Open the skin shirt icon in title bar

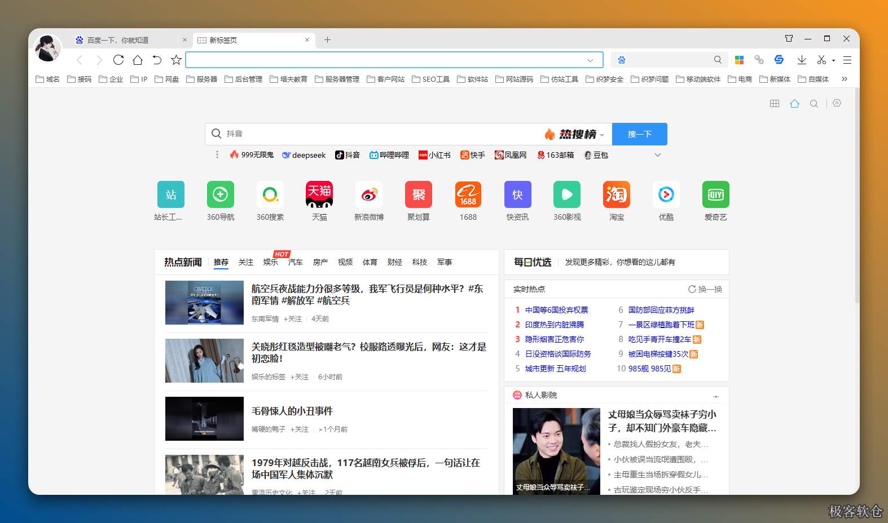[x=789, y=39]
